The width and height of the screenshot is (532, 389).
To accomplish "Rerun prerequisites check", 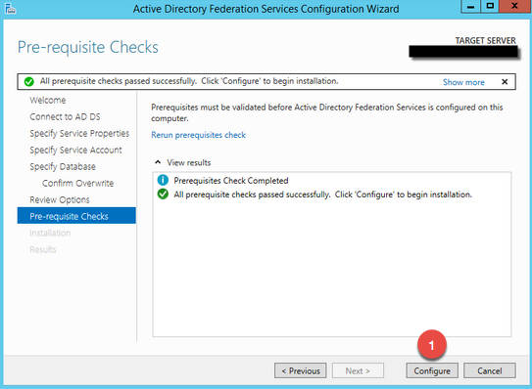I will click(x=198, y=135).
